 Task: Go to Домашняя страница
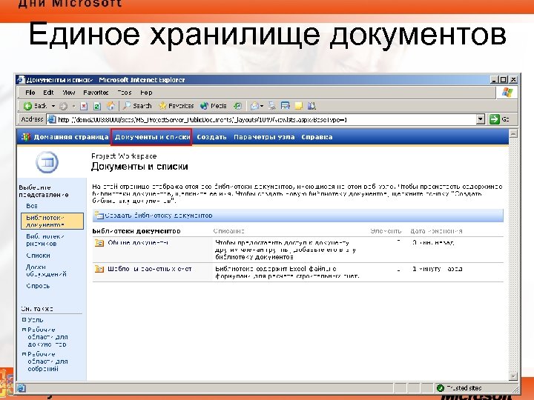point(71,137)
